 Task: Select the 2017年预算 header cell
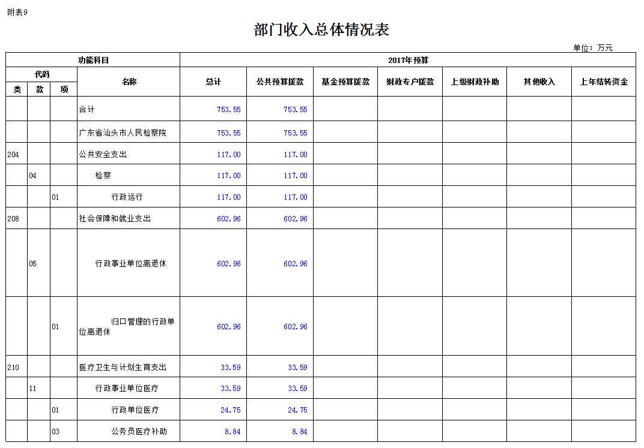[x=407, y=60]
